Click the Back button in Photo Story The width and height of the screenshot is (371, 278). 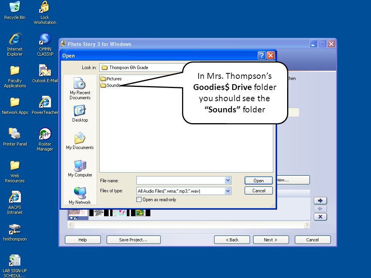(232, 240)
